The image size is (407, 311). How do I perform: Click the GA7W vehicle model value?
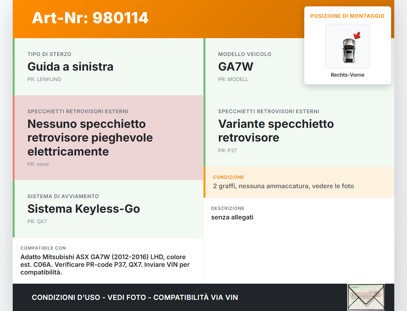(236, 67)
